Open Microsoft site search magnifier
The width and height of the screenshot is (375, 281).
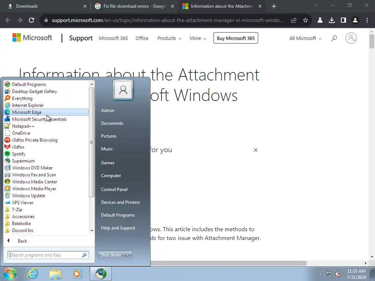[334, 38]
